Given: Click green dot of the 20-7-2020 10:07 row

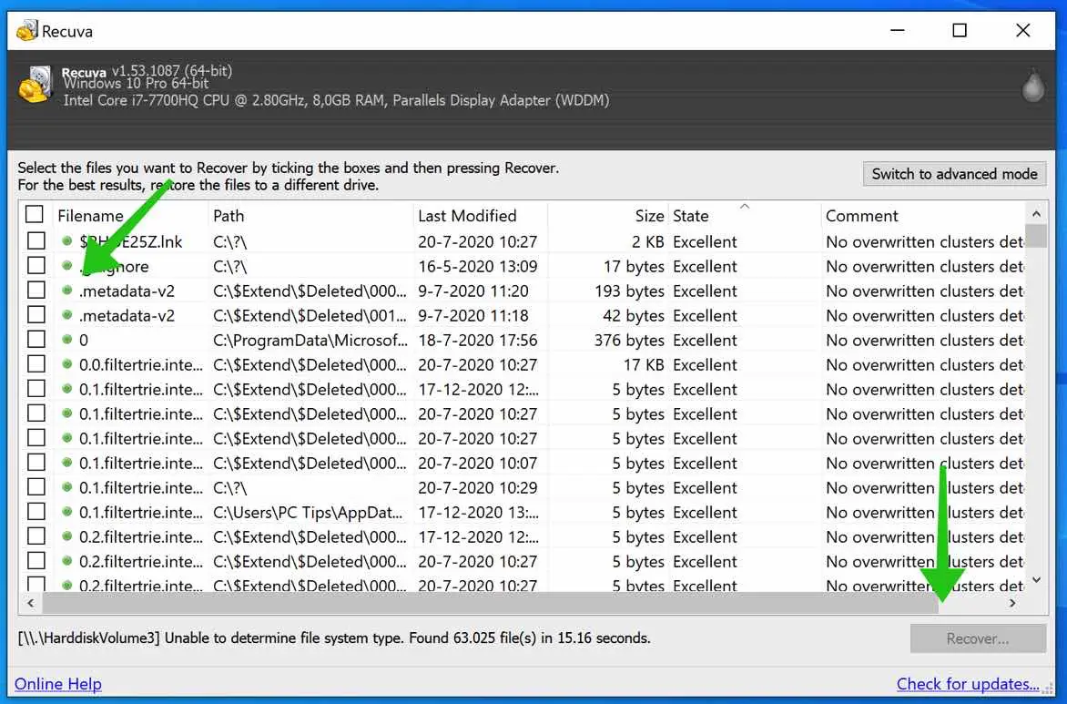Looking at the screenshot, I should tap(66, 463).
